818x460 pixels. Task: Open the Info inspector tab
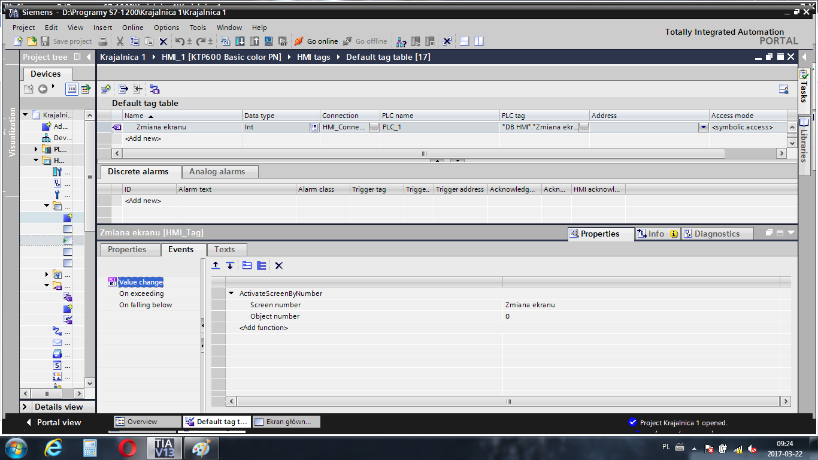click(657, 234)
